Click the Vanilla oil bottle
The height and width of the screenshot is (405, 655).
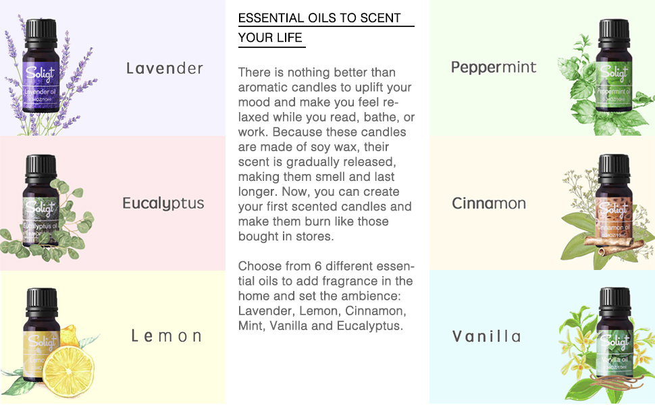coord(614,344)
